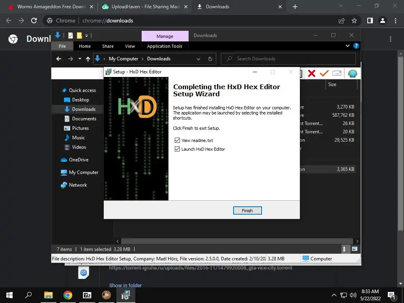Image resolution: width=404 pixels, height=303 pixels.
Task: Open 7-Zip from the taskbar
Action: pyautogui.click(x=87, y=295)
